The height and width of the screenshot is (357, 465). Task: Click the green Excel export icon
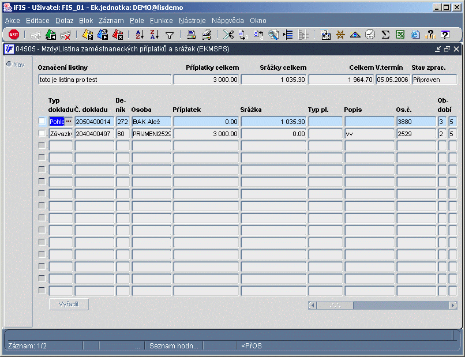click(400, 35)
